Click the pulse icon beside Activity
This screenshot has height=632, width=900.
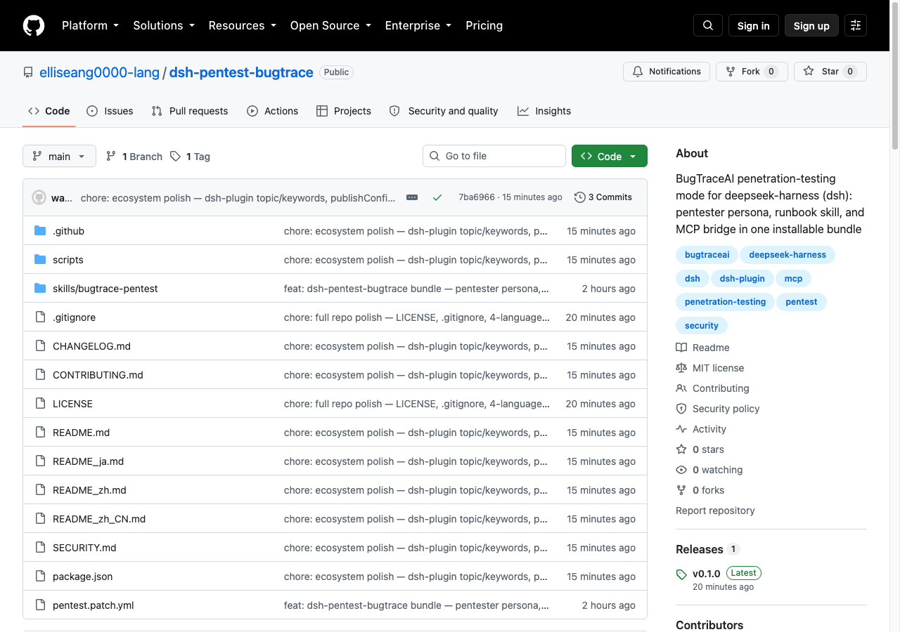[681, 429]
